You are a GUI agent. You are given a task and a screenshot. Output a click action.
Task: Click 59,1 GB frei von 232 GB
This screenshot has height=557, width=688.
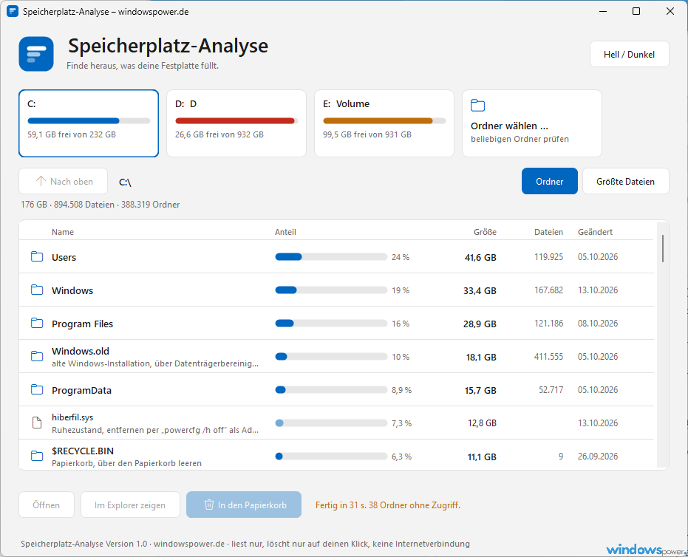coord(72,134)
